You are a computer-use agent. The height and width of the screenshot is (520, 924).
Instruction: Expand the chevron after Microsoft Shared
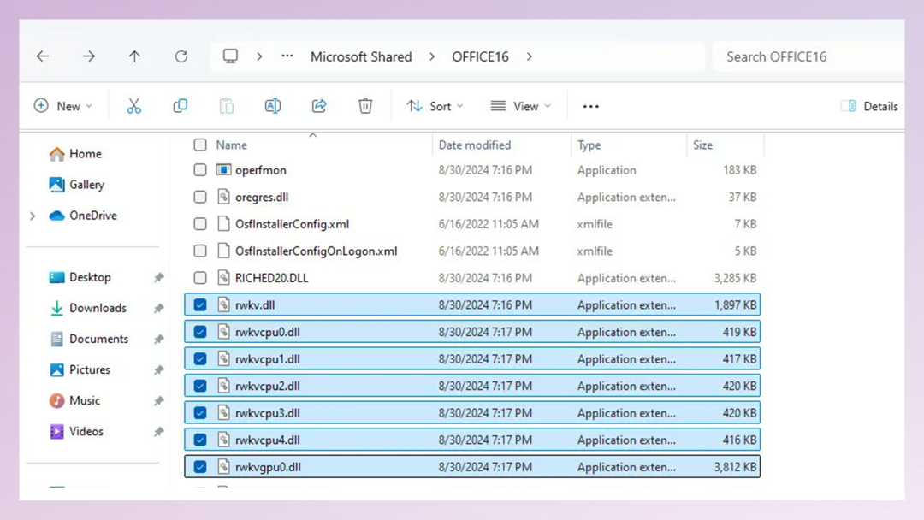tap(432, 56)
